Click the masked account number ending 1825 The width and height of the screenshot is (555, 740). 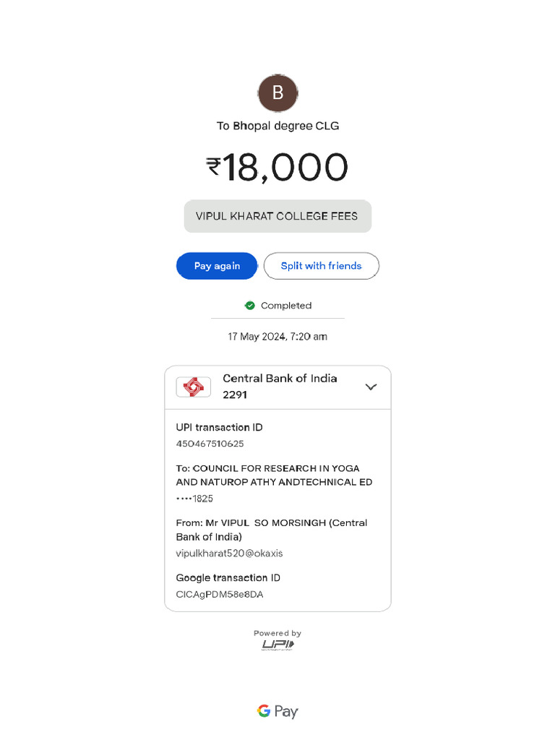[194, 499]
